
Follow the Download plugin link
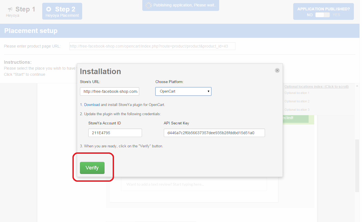tap(92, 105)
